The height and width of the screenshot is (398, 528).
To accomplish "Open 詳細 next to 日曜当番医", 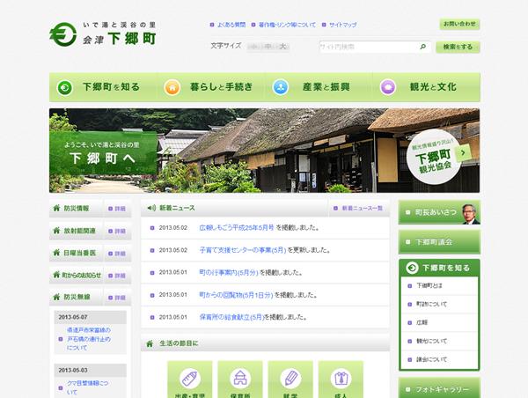I will [x=117, y=254].
